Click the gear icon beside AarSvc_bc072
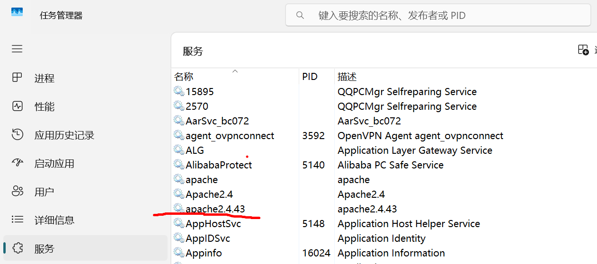Viewport: 597px width, 264px height. click(x=178, y=121)
